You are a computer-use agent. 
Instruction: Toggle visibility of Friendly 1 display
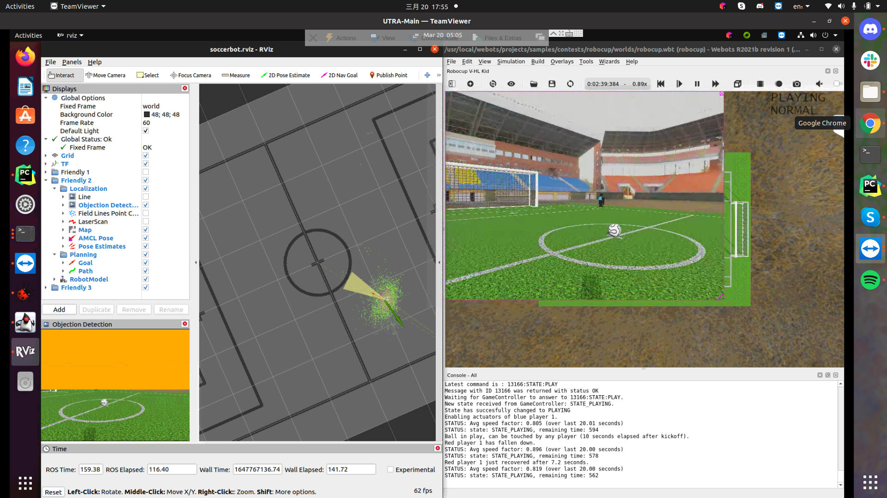click(x=146, y=172)
